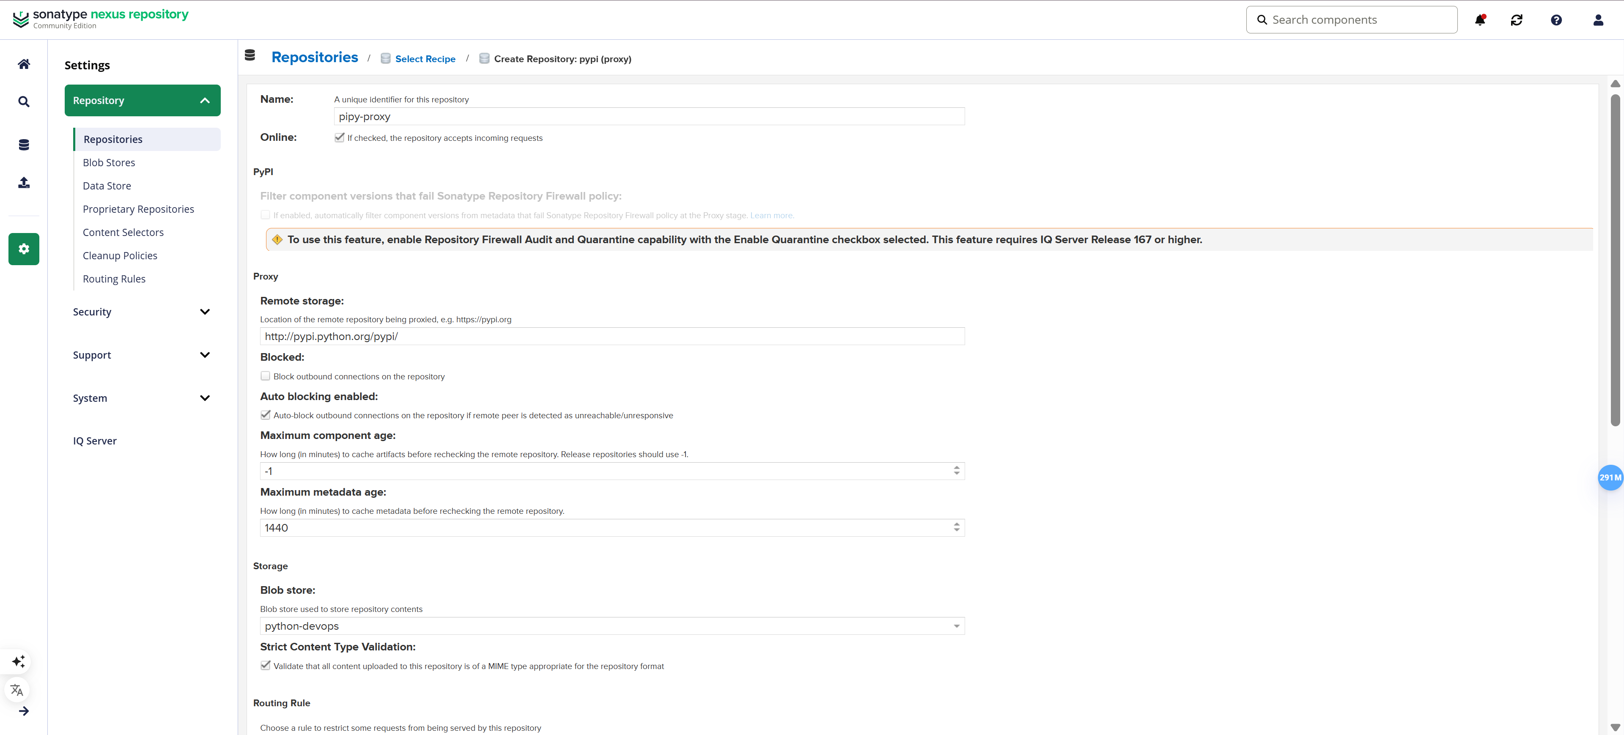Image resolution: width=1624 pixels, height=735 pixels.
Task: Toggle Strict Content Type Validation checkbox
Action: 266,665
